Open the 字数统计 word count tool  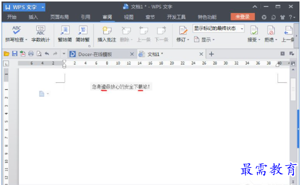(41, 34)
